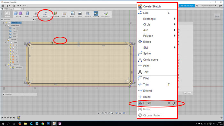
Task: Expand the Circle submenu
Action: (157, 24)
